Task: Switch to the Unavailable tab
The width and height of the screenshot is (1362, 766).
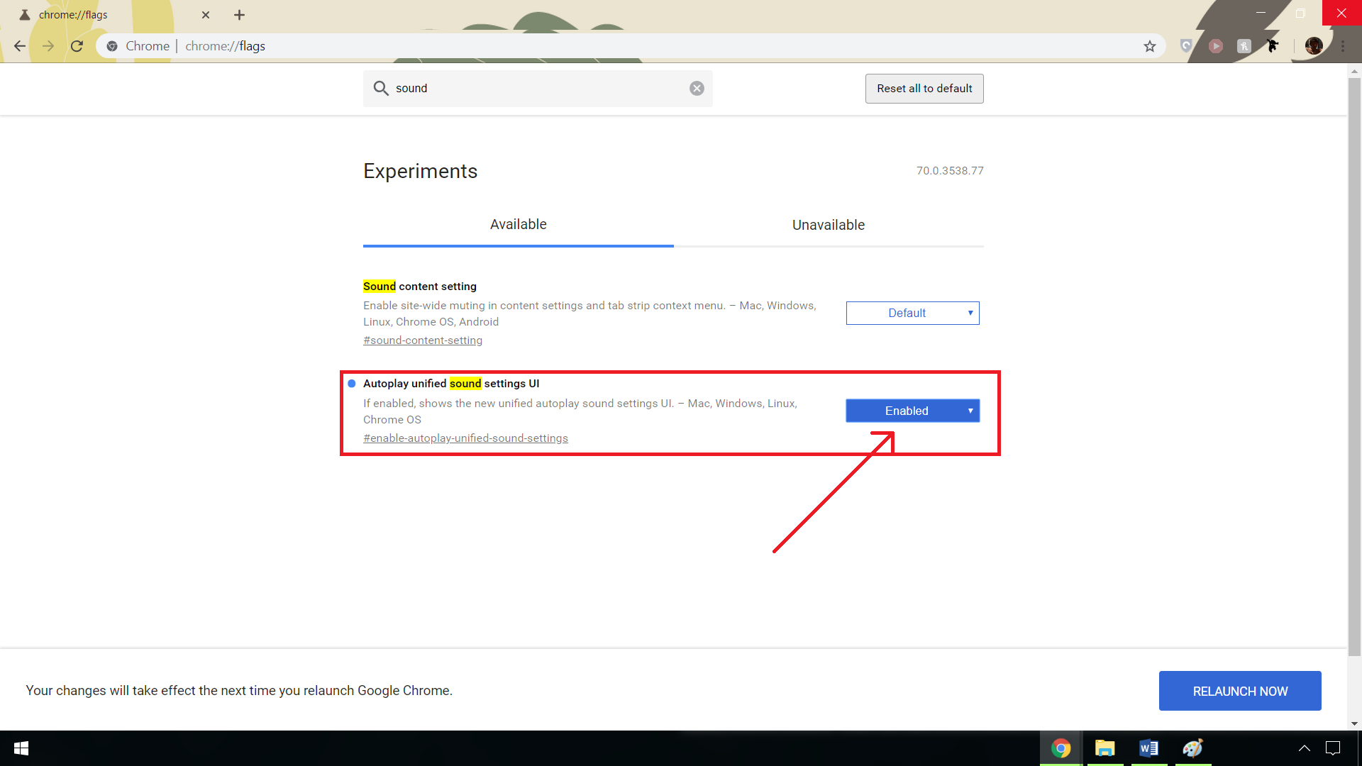Action: [828, 225]
